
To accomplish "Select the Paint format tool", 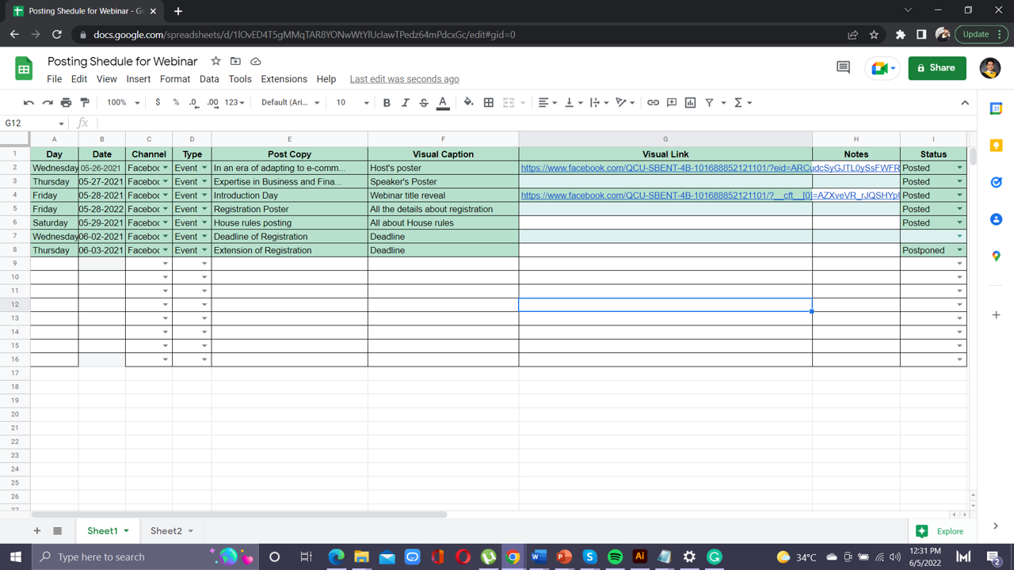I will pos(85,103).
